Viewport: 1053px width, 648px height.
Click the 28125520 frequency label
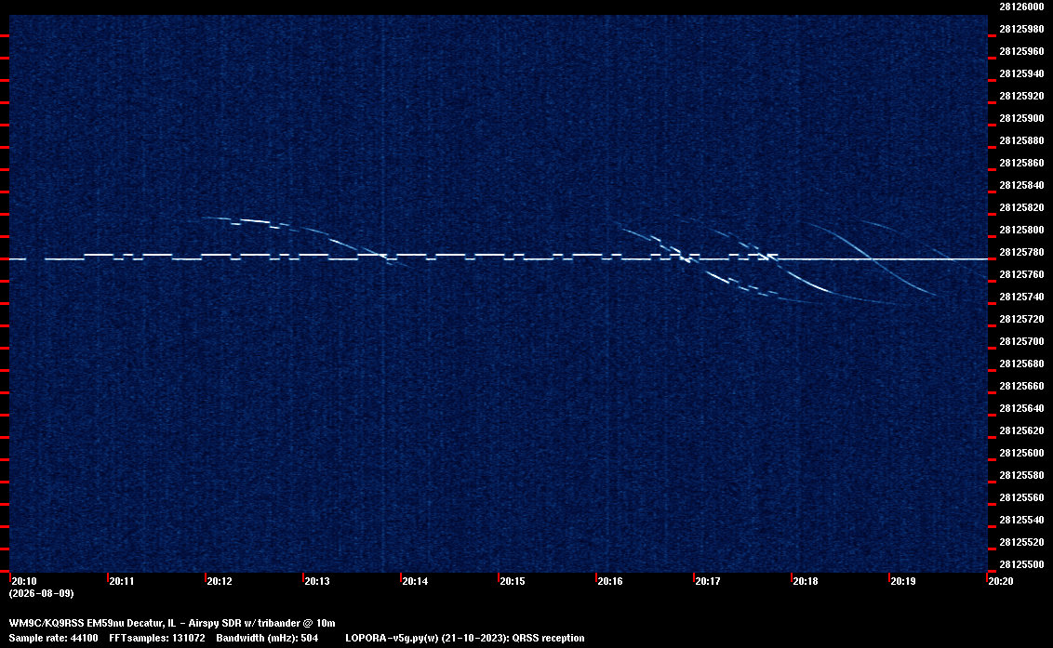(1021, 542)
